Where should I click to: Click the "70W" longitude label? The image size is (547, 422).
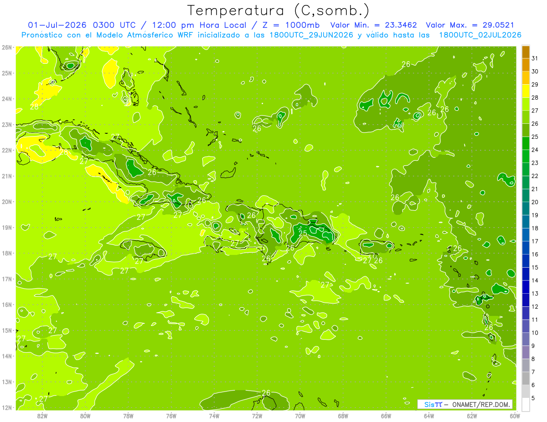[300, 416]
